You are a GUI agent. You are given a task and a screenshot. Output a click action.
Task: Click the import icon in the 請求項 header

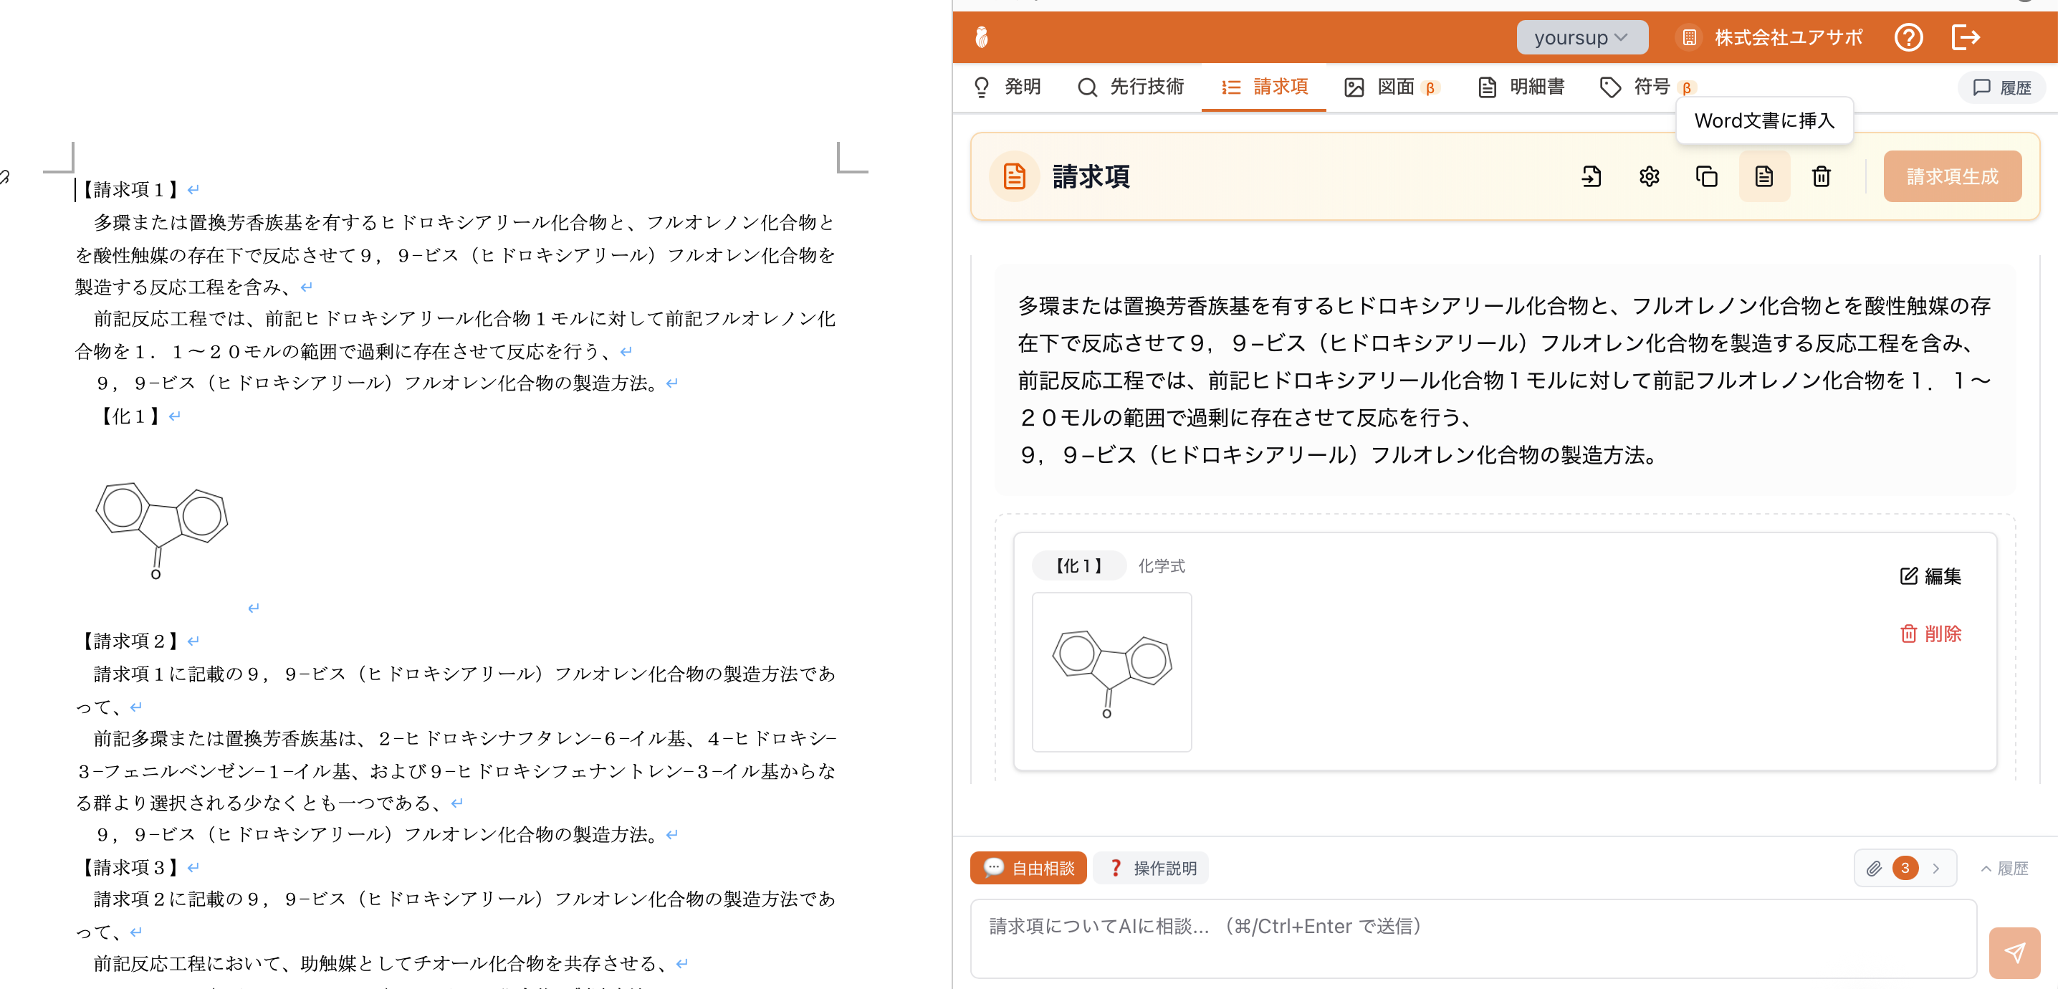pos(1591,176)
